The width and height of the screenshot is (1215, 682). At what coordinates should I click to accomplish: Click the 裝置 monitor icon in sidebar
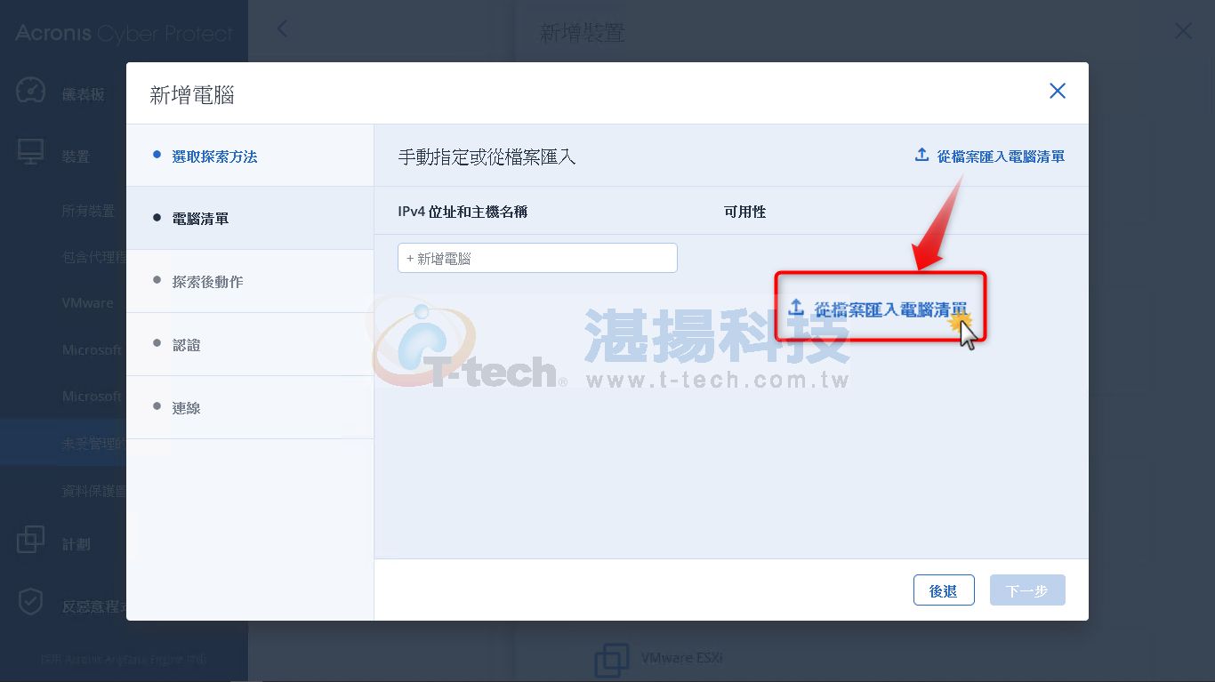pyautogui.click(x=30, y=153)
